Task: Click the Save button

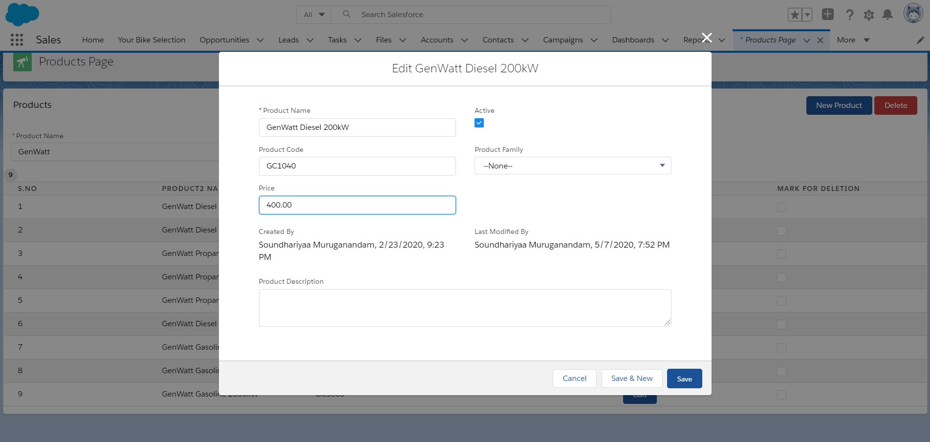Action: tap(684, 379)
